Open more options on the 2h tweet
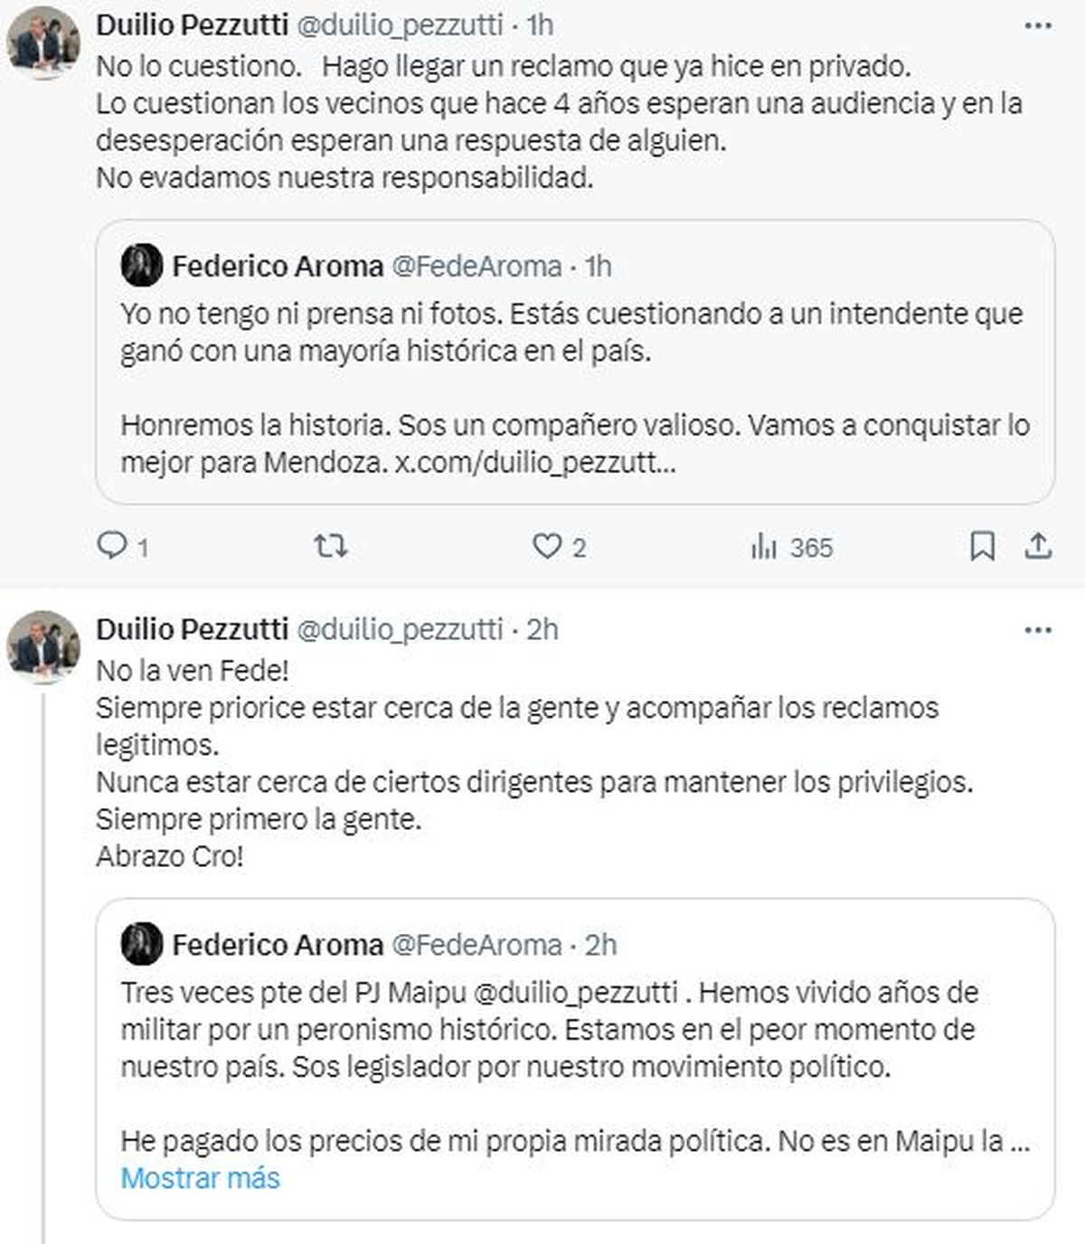Image resolution: width=1085 pixels, height=1244 pixels. pos(1037,630)
